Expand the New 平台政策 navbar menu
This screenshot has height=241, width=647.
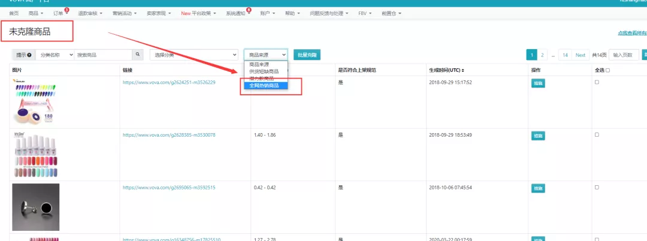[198, 13]
